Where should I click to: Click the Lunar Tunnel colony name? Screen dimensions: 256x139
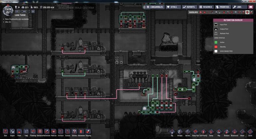pos(20,15)
